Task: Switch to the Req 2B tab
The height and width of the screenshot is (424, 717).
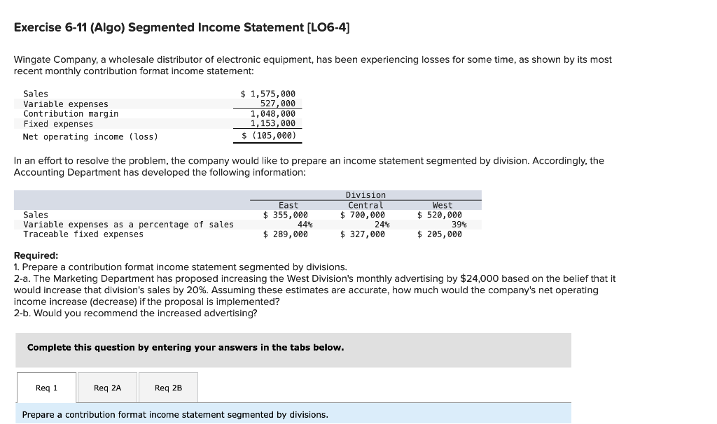Action: 167,388
